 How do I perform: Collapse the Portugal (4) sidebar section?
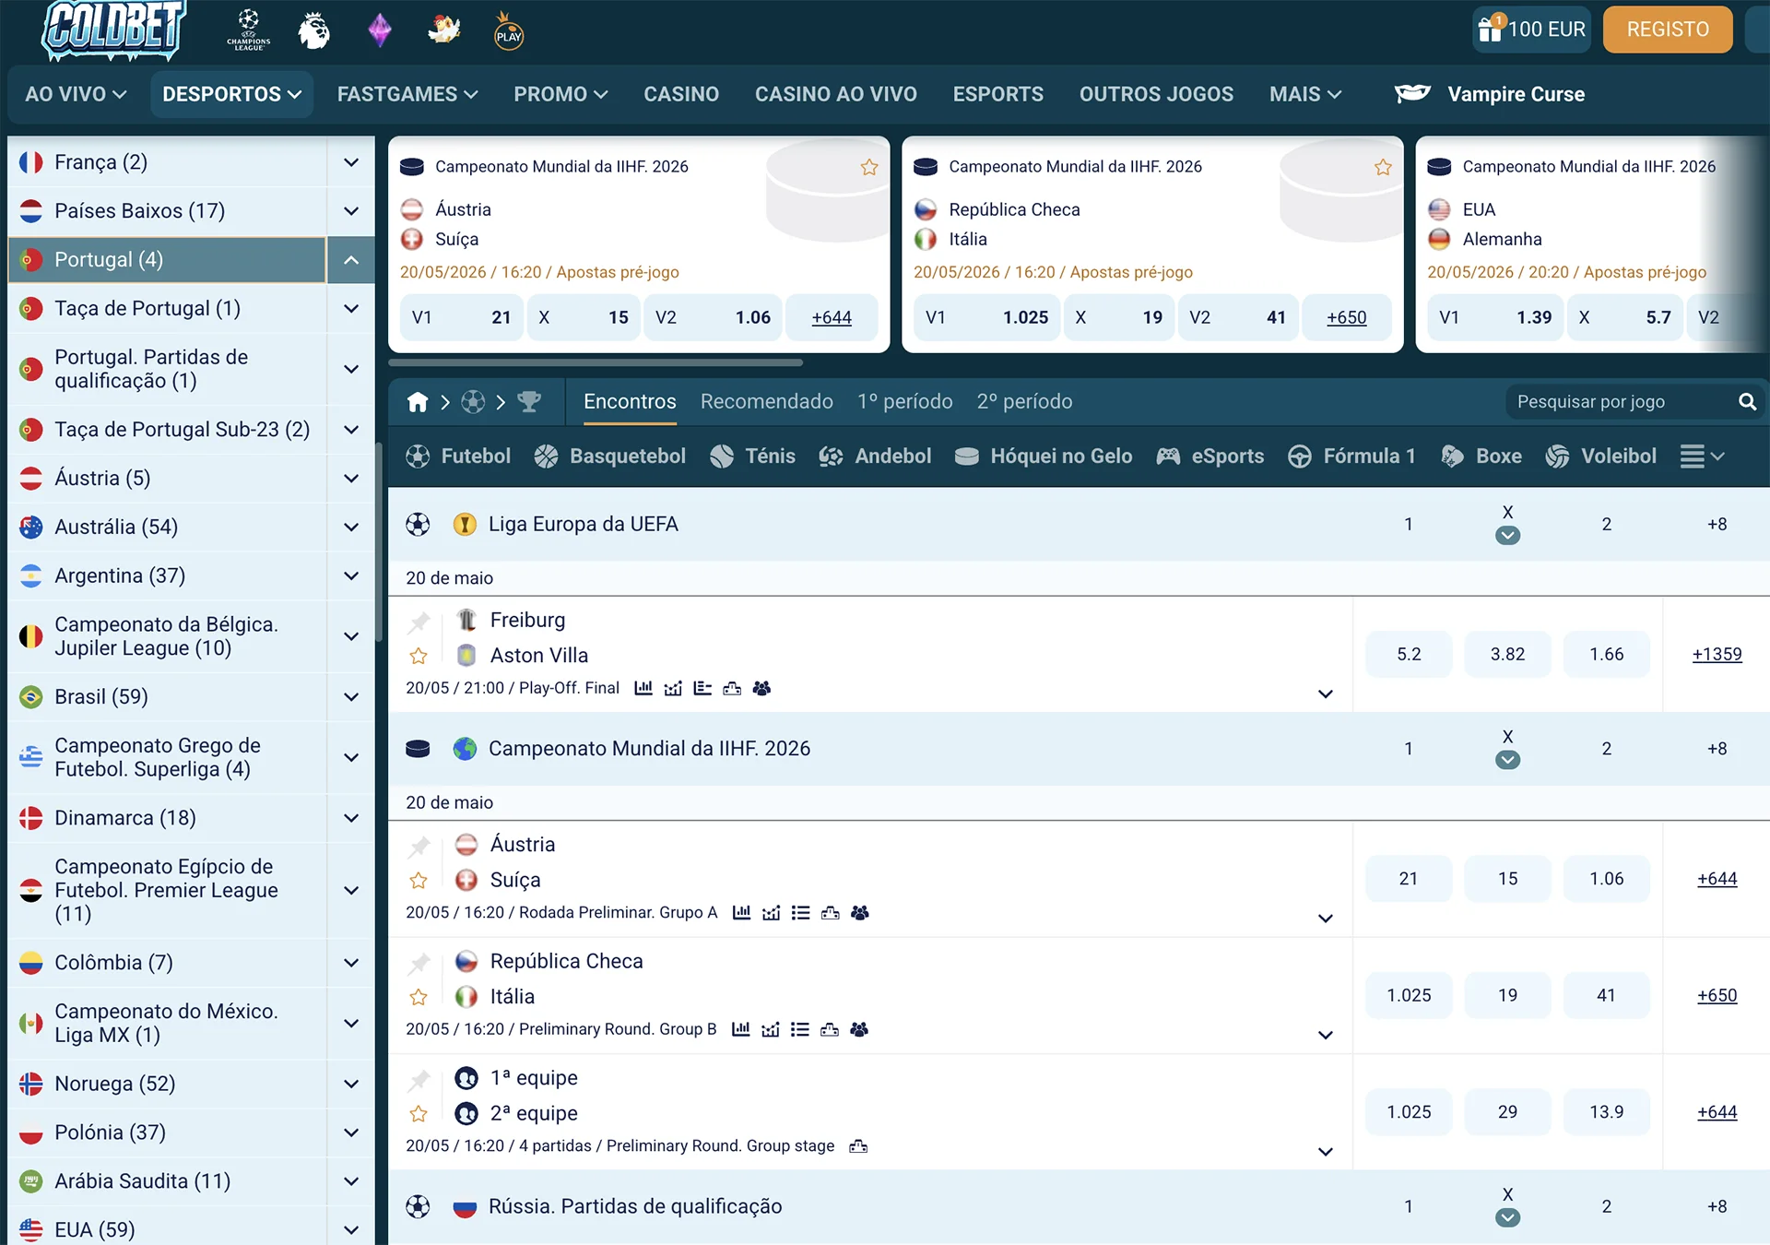(351, 260)
